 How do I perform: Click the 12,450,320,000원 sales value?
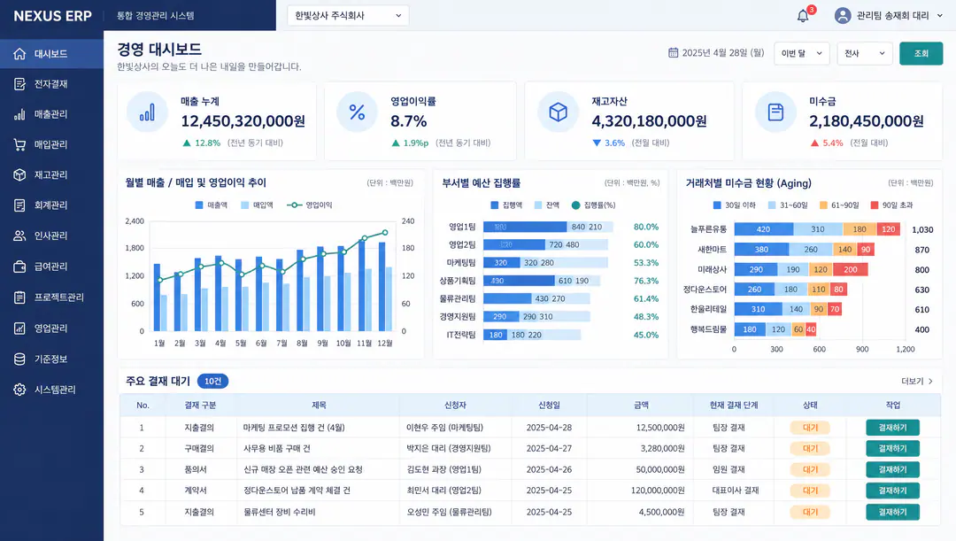pos(243,121)
